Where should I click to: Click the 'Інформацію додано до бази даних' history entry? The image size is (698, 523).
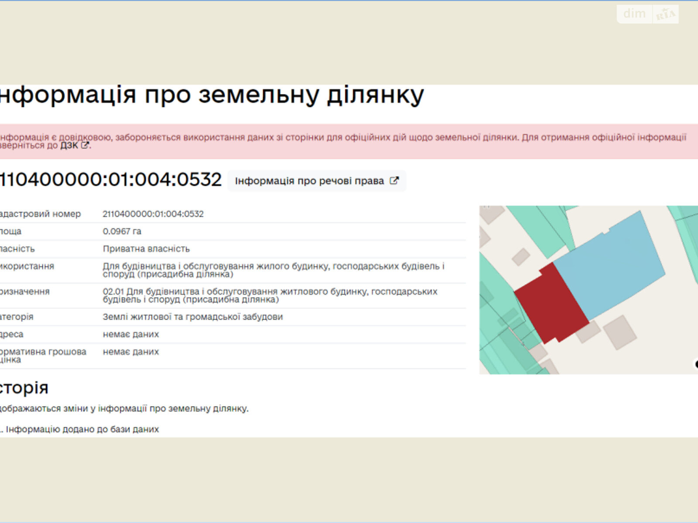(82, 429)
